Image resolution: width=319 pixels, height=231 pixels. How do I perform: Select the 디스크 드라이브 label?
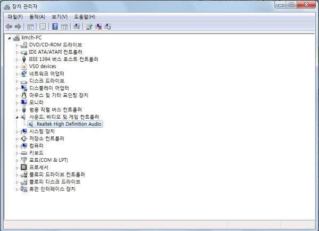coord(47,81)
